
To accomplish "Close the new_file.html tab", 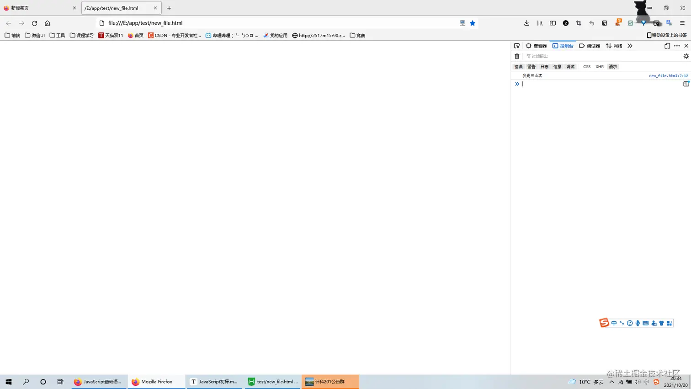I will [x=155, y=8].
